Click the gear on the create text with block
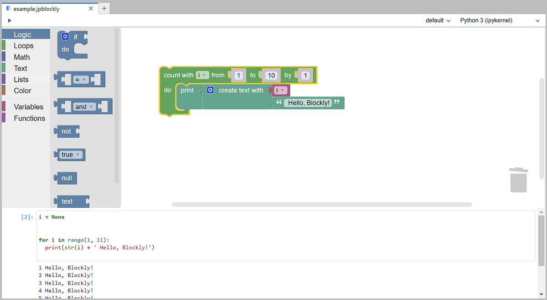 (x=210, y=90)
